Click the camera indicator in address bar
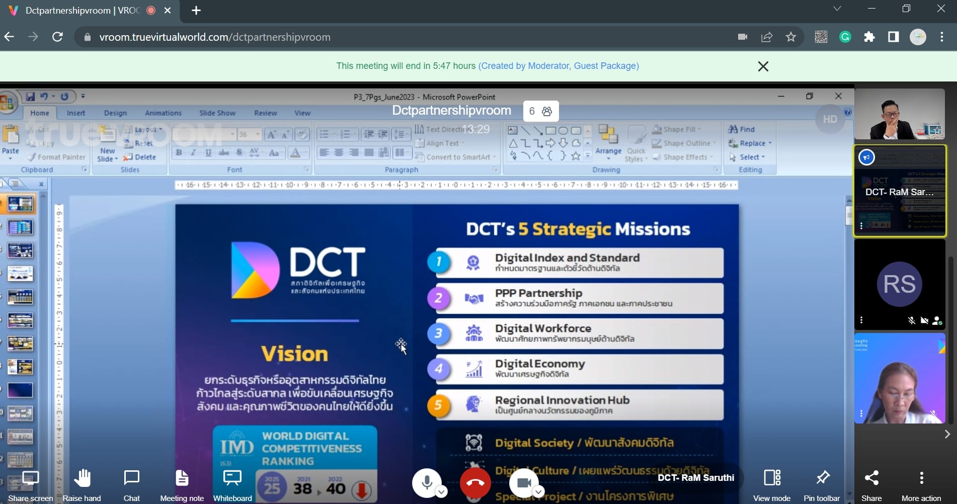The height and width of the screenshot is (504, 957). pos(742,37)
